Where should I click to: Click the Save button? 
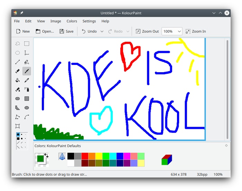click(x=66, y=31)
